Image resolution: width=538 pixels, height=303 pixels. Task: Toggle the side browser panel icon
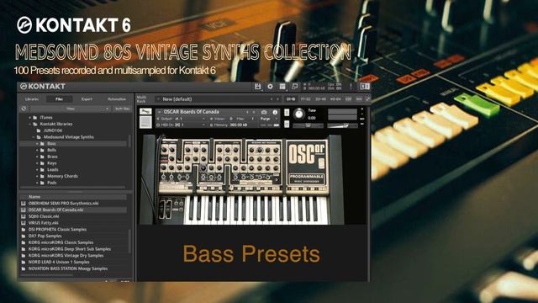point(364,87)
